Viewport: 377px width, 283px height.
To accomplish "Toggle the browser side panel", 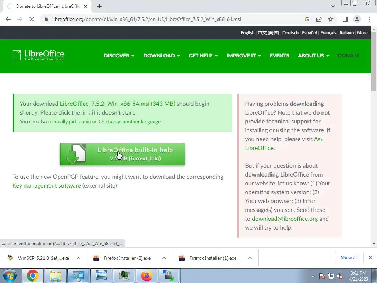I will pos(345,19).
